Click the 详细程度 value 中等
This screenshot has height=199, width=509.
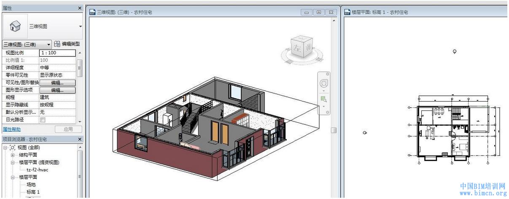(57, 67)
